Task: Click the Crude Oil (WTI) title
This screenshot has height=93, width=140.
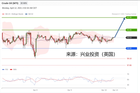Action: click(x=10, y=3)
